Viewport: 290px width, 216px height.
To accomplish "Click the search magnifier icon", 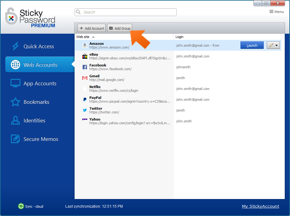I will pyautogui.click(x=78, y=12).
